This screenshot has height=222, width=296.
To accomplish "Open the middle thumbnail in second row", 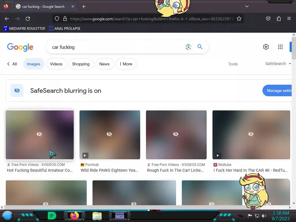I will pos(134,193).
